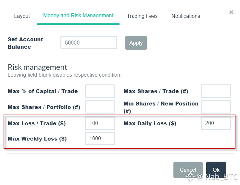Open the Trading Fees tab
Viewport: 240px width, 185px height.
[142, 16]
